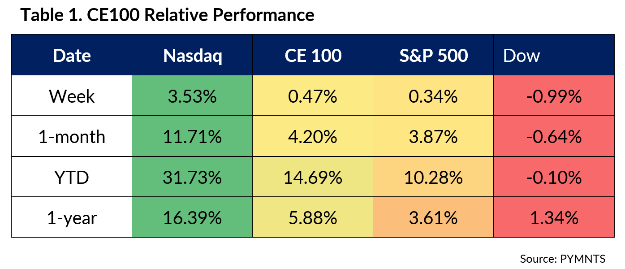This screenshot has height=269, width=625.
Task: Select the -0.10% Dow YTD cell
Action: click(x=554, y=177)
